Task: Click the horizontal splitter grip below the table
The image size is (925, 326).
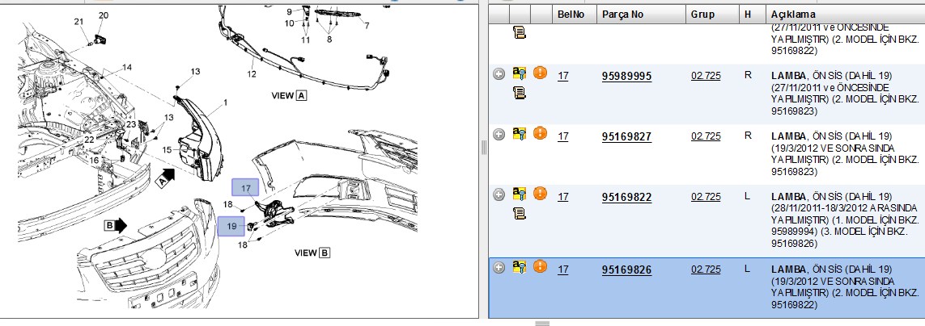Action: pyautogui.click(x=542, y=323)
